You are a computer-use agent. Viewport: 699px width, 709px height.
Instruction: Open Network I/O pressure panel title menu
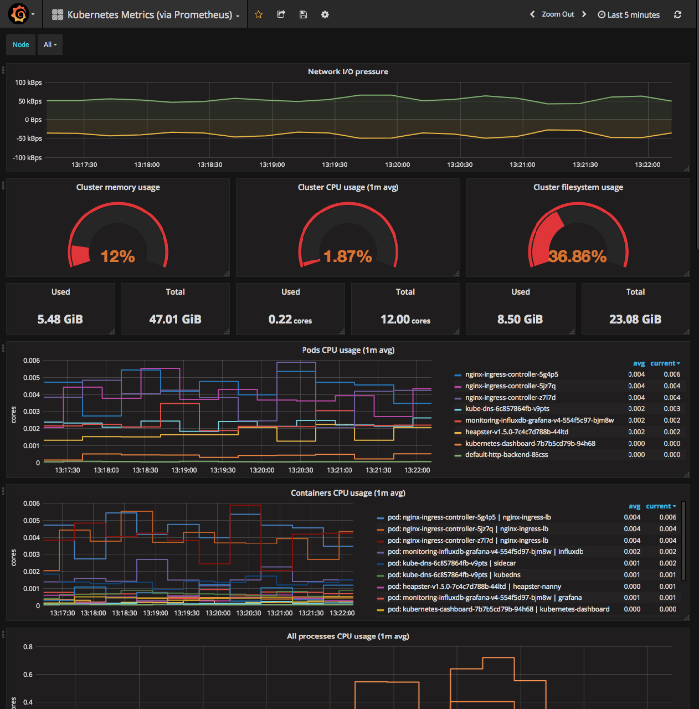tap(348, 72)
